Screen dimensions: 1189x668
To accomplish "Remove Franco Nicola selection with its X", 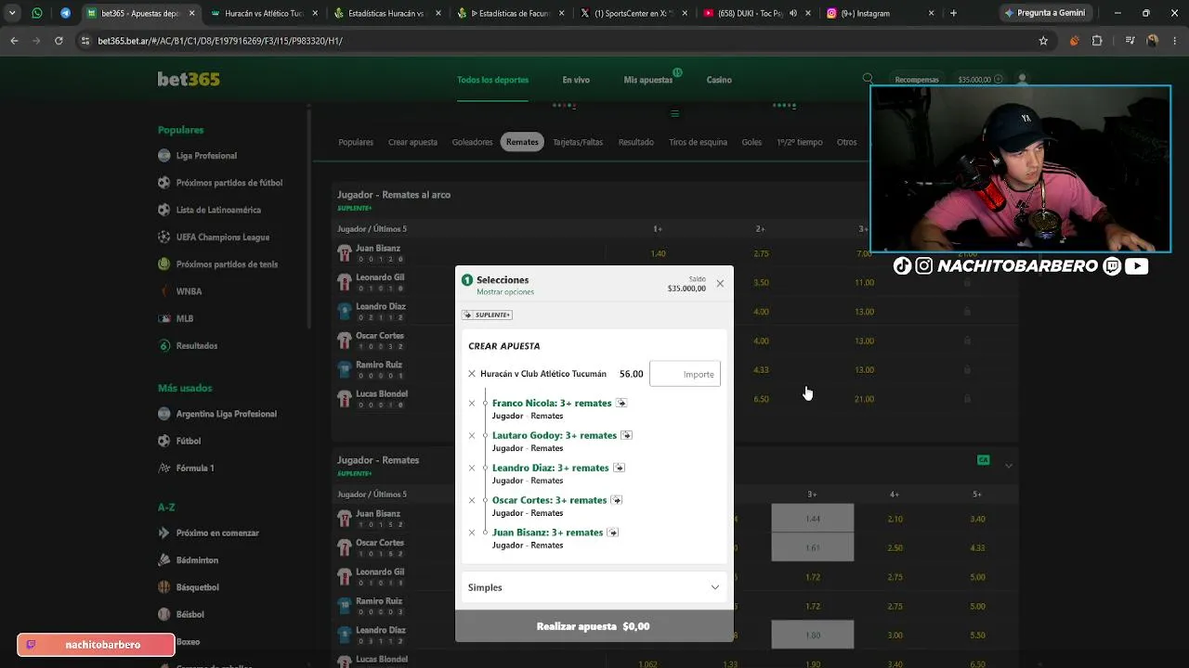I will pyautogui.click(x=472, y=404).
